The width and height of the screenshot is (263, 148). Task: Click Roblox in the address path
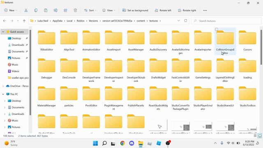point(81,21)
